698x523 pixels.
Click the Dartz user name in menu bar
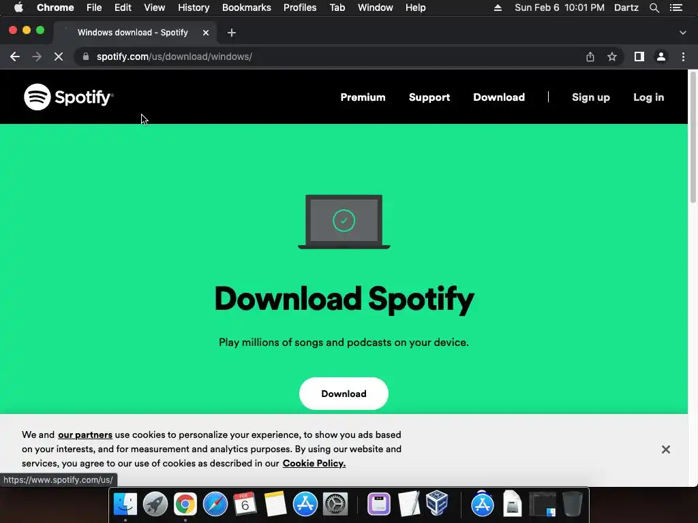[x=626, y=7]
